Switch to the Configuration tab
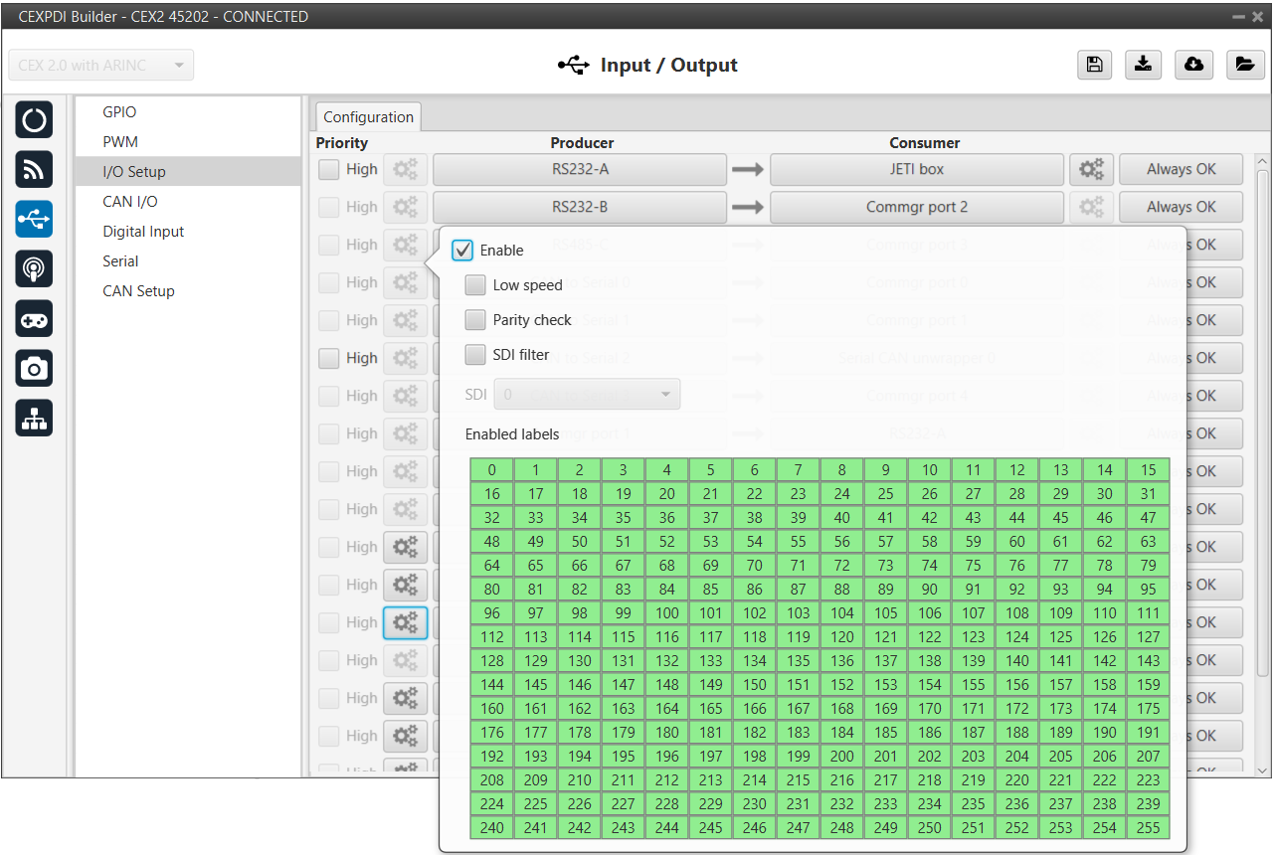 tap(368, 117)
